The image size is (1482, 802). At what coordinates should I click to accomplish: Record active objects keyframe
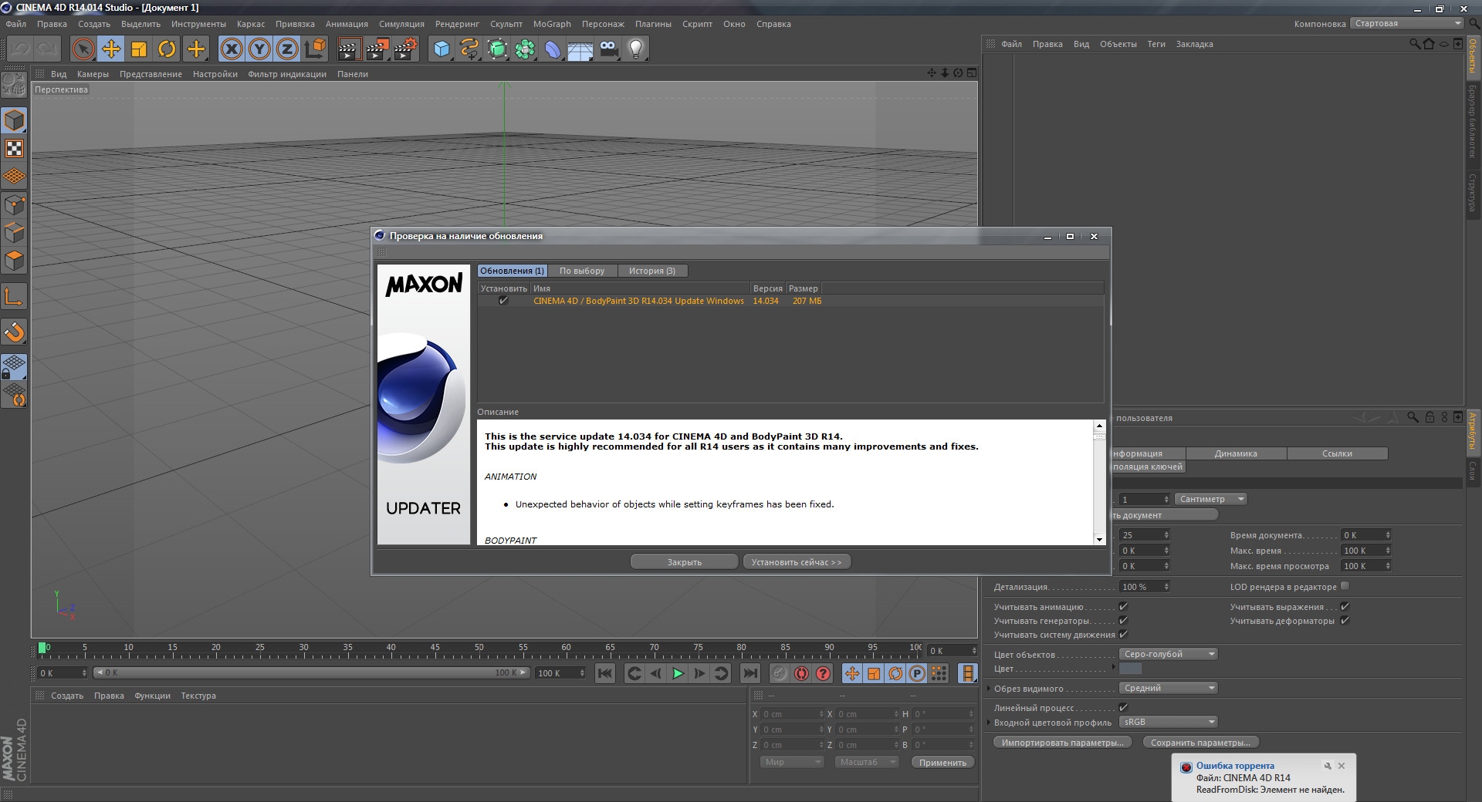[780, 673]
